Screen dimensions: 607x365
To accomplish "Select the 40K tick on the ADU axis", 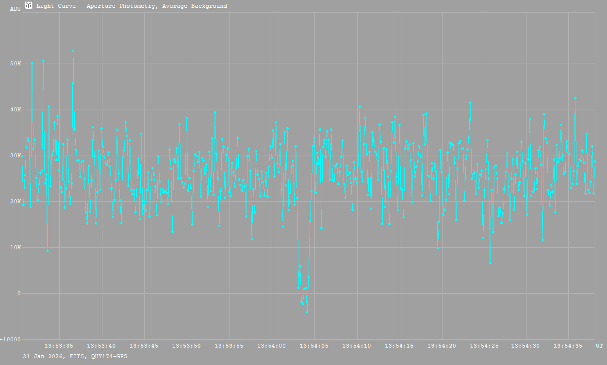I will [x=16, y=109].
